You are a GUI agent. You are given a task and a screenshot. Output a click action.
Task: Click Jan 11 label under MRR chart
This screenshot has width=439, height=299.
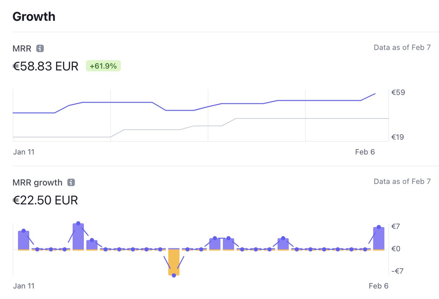coord(23,152)
